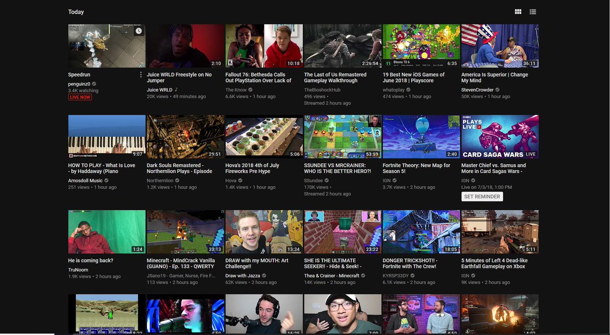Click the LIVE NOW badge under penguinz0

point(80,97)
